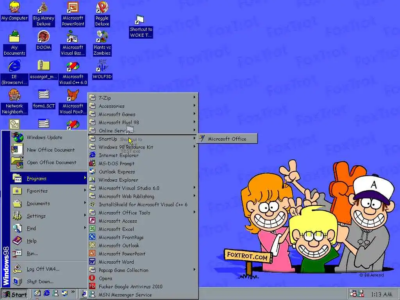Launch Microsoft Word
This screenshot has height=300, width=400.
click(x=143, y=262)
